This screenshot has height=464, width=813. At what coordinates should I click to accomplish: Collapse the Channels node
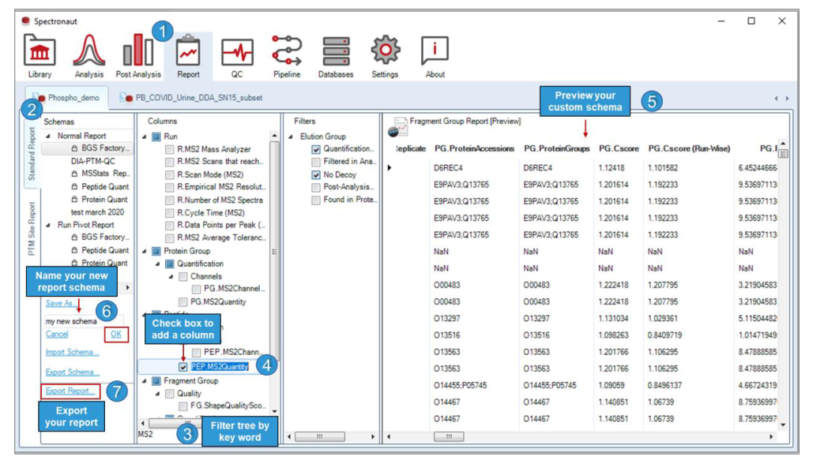tap(171, 277)
